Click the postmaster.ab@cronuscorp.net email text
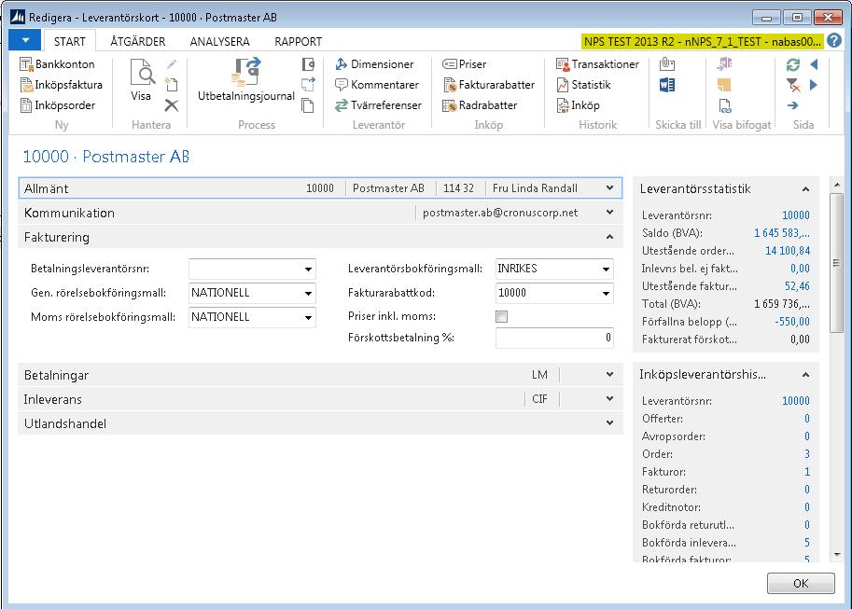This screenshot has height=609, width=852. tap(500, 213)
